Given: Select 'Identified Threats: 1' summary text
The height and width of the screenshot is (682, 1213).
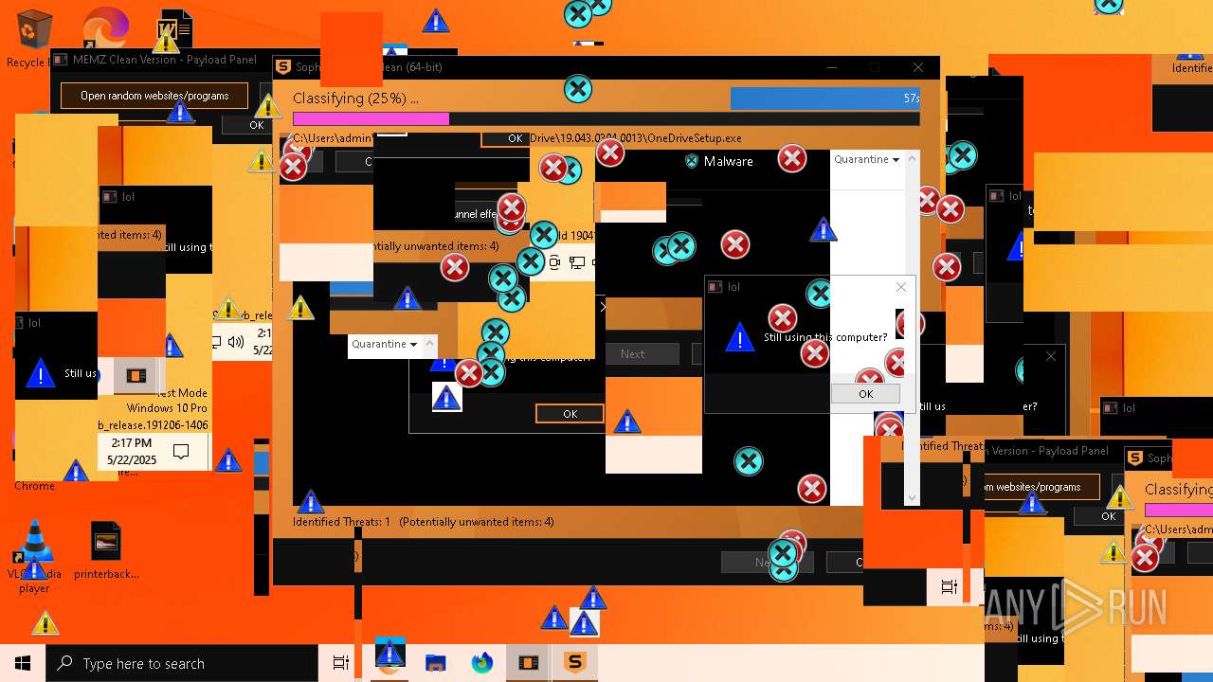Looking at the screenshot, I should tap(342, 522).
